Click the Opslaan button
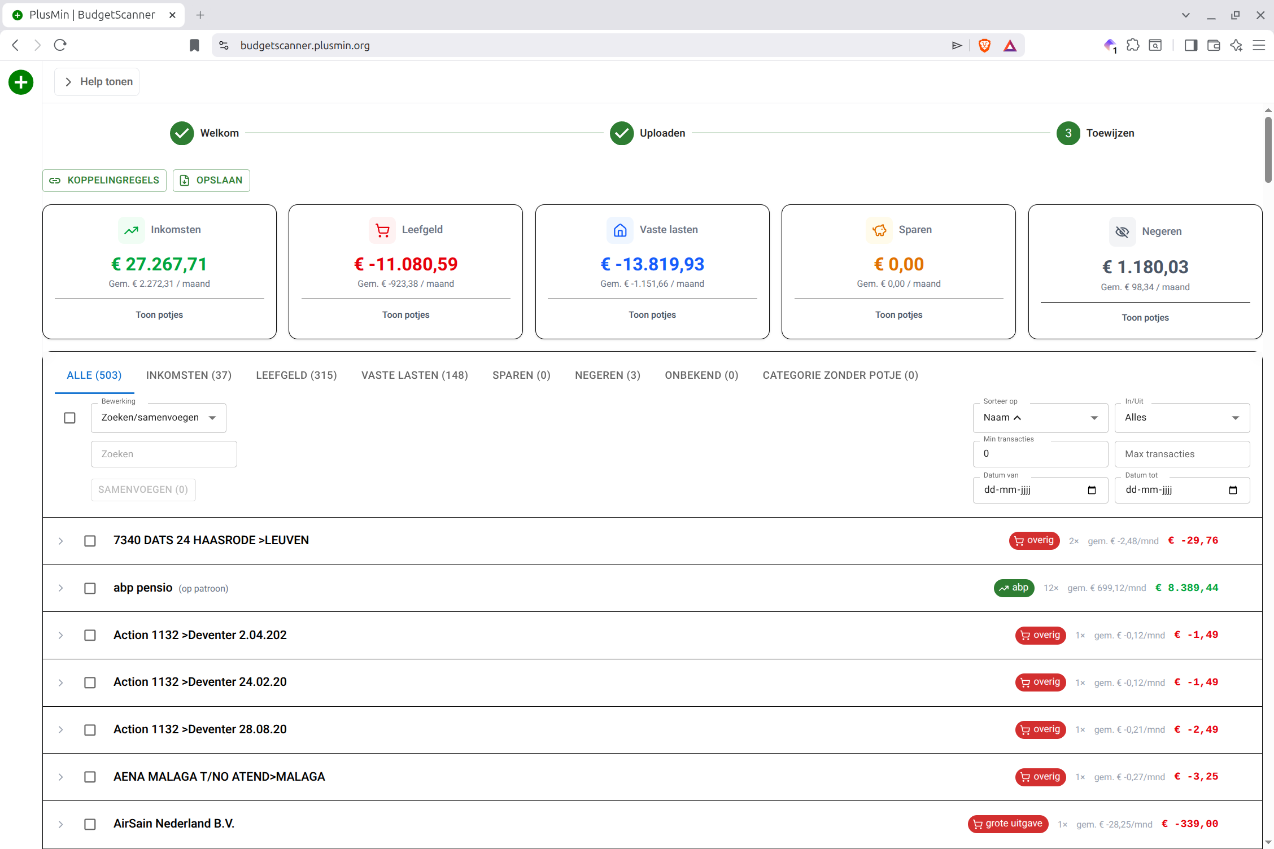 tap(211, 180)
